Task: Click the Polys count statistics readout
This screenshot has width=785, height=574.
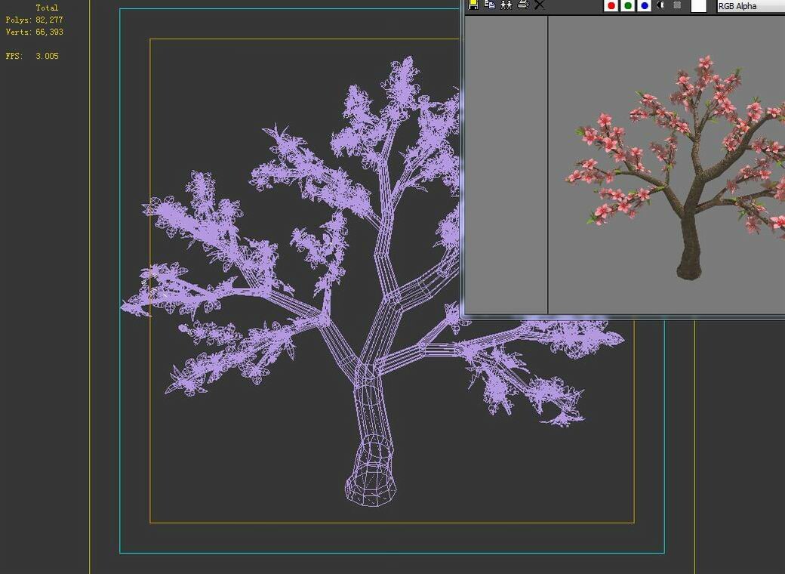Action: (34, 20)
